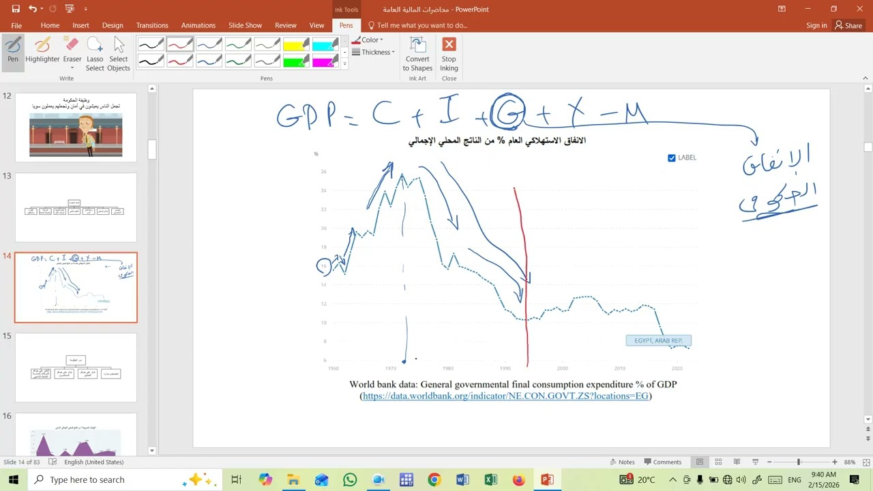Screen dimensions: 873x491
Task: Select the yellow highlighter pen
Action: pos(297,44)
